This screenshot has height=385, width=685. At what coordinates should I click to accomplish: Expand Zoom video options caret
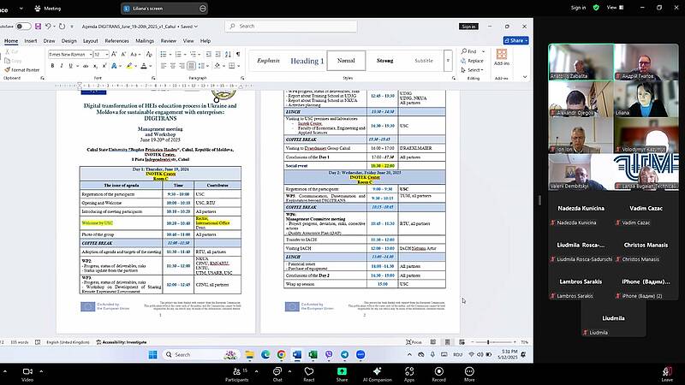(41, 371)
